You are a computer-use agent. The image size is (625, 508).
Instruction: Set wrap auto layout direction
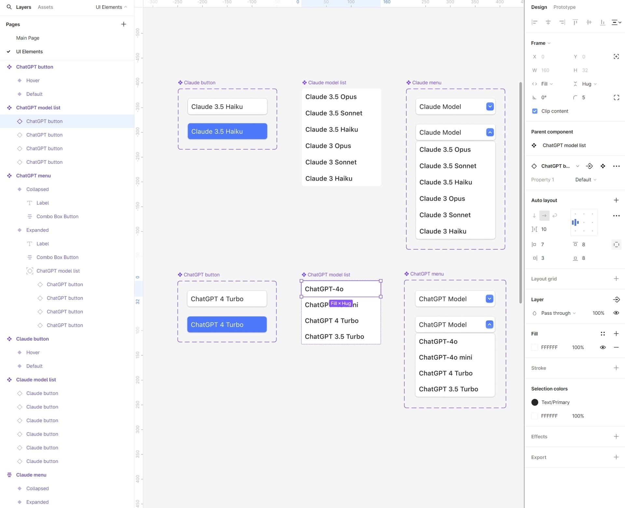click(555, 215)
